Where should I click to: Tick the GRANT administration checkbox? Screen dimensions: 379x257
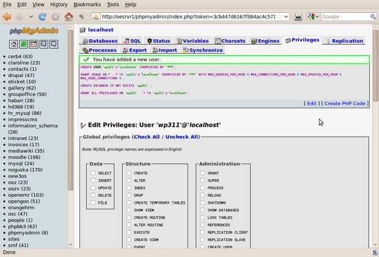202,173
